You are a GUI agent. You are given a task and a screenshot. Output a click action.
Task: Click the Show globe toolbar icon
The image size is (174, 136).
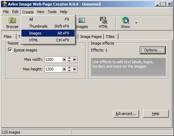126,20
